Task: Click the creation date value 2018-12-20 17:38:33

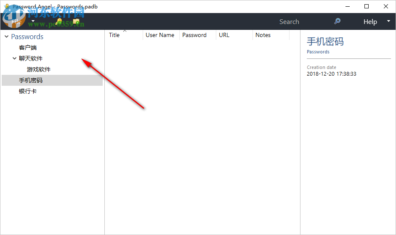Action: click(x=331, y=74)
